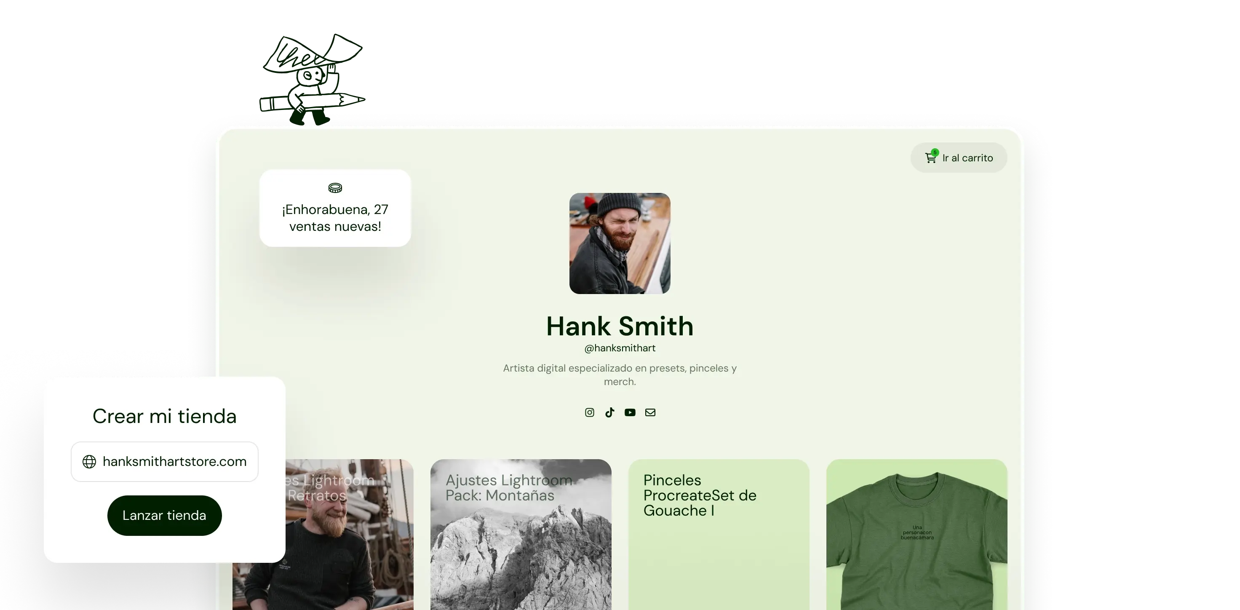Screen dimensions: 1240x610
Task: Launch store with Lanzar tienda button
Action: (x=164, y=515)
